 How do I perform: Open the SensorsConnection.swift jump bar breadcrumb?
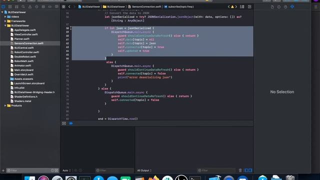tap(144, 6)
